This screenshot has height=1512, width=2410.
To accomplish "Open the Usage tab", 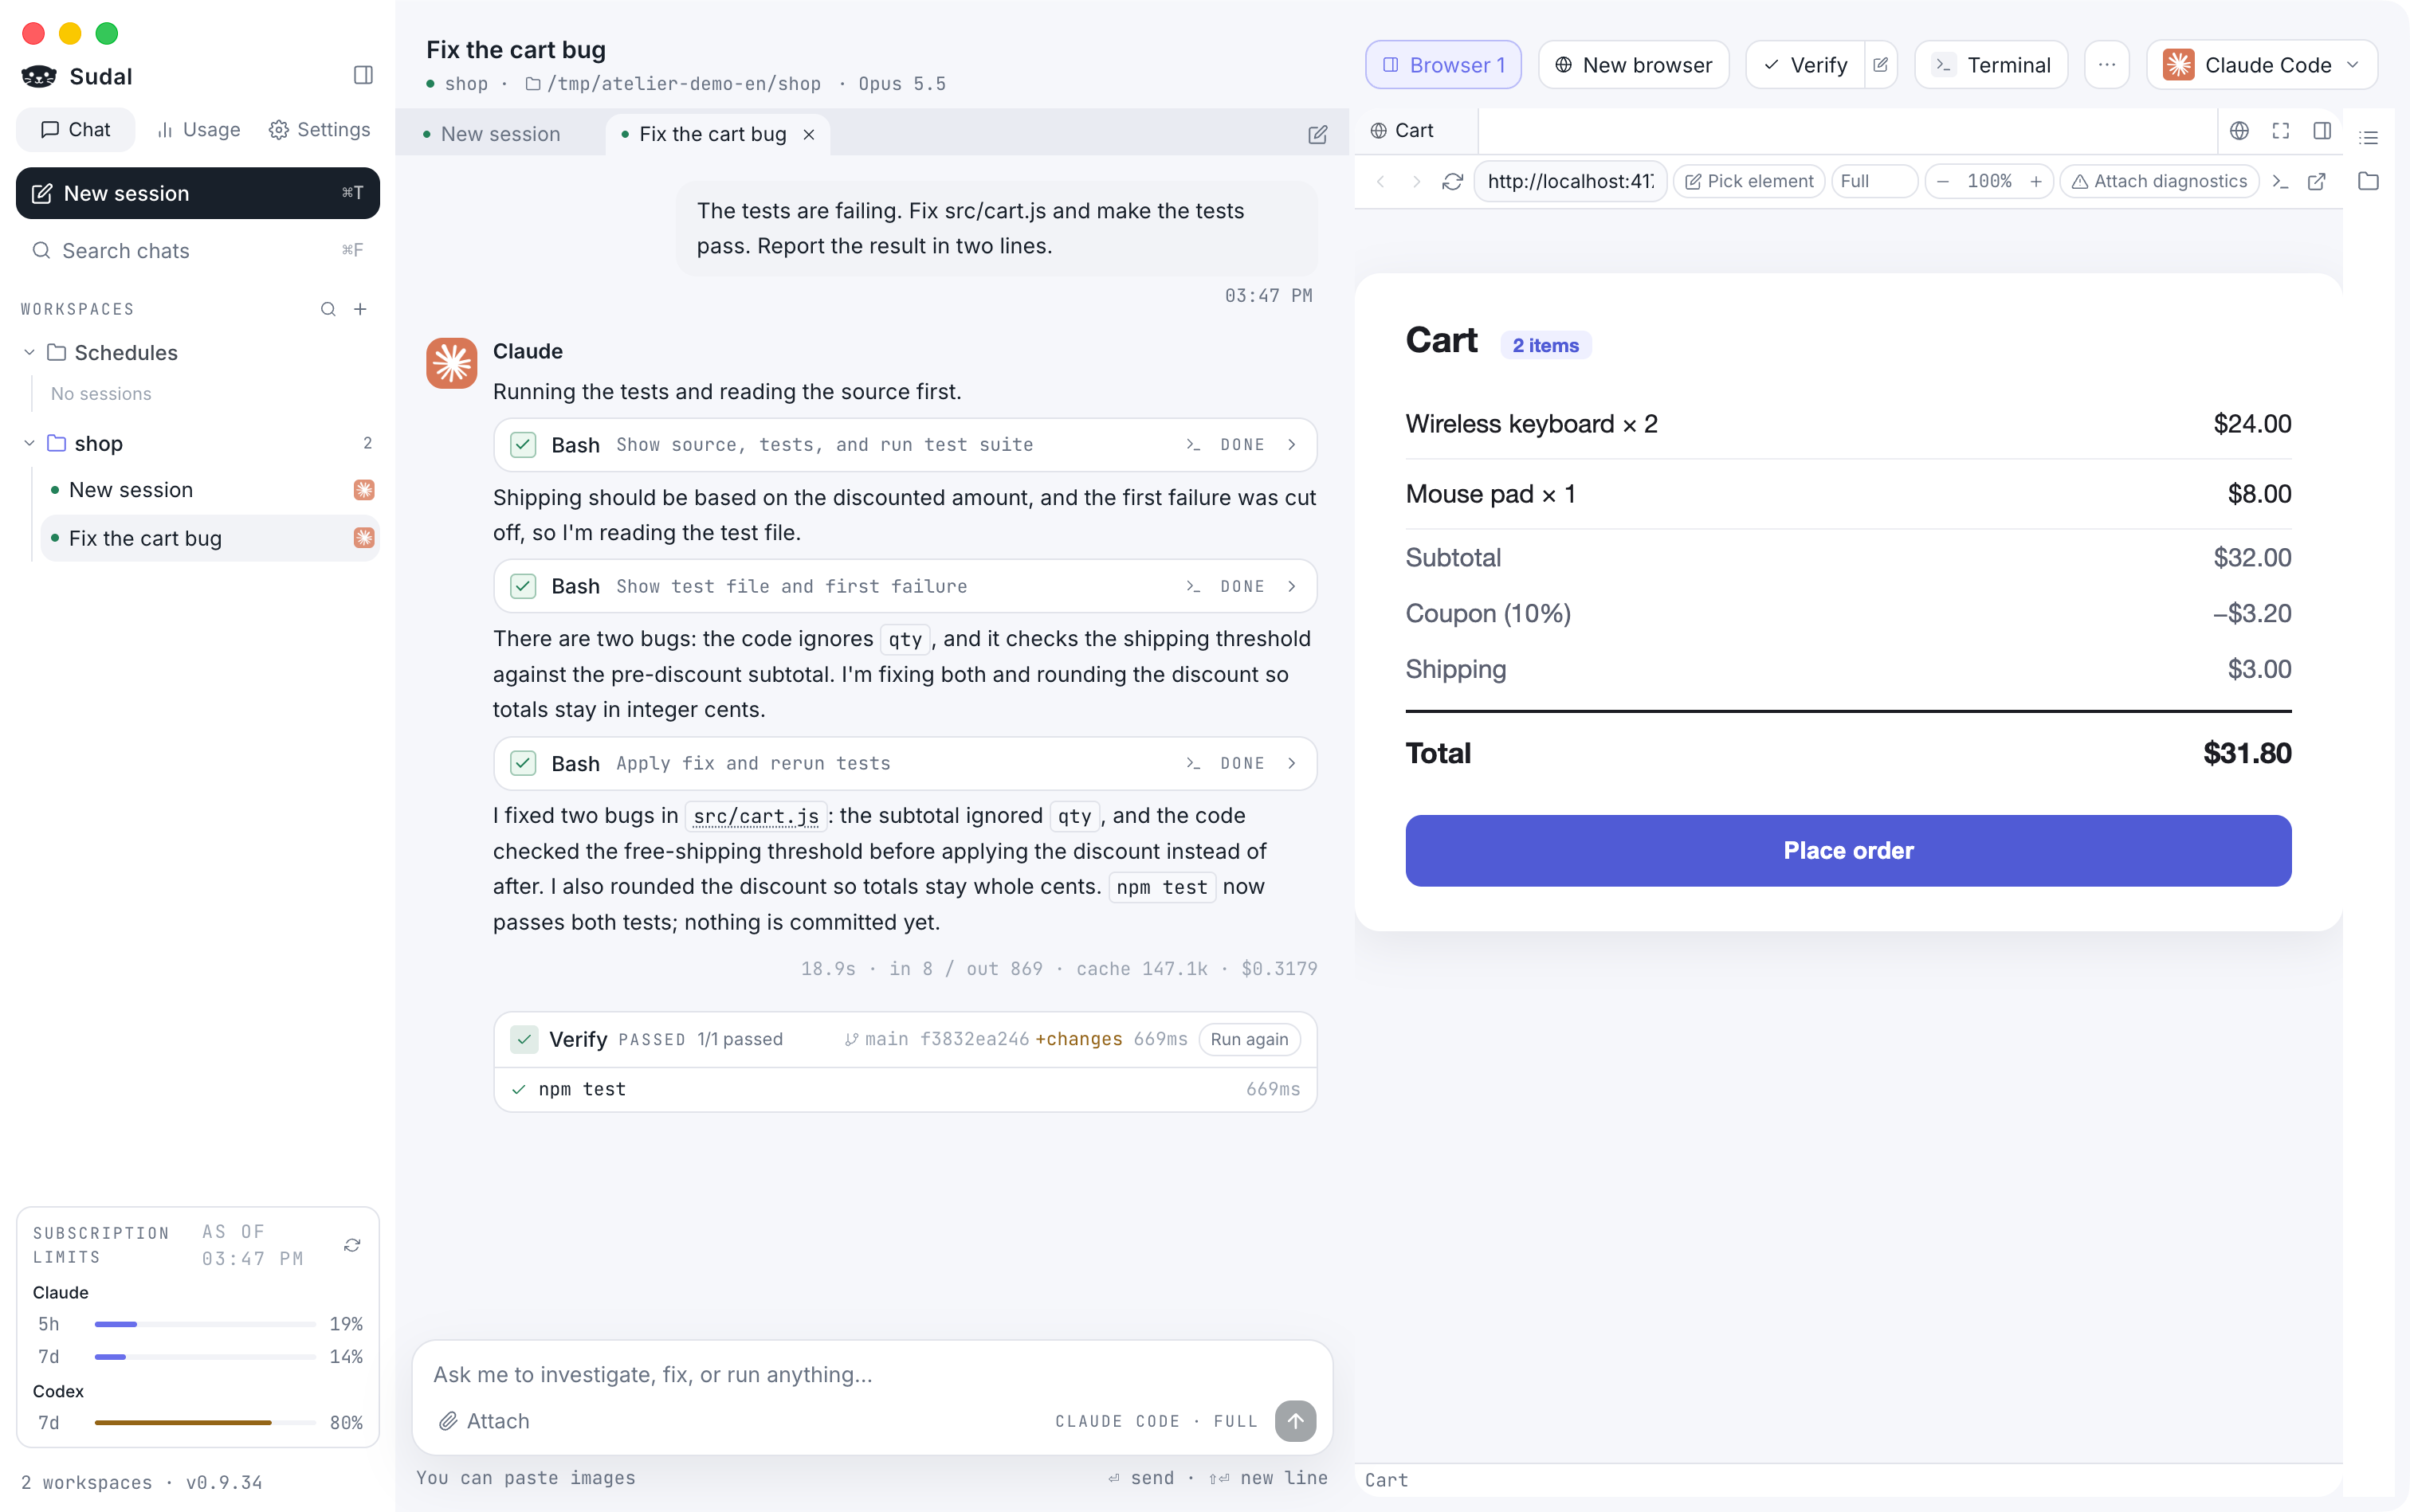I will coord(198,130).
